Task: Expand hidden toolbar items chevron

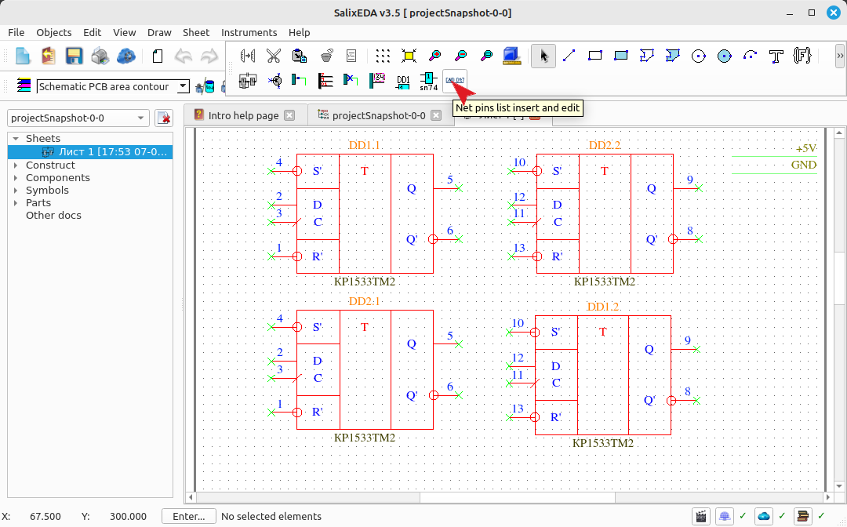Action: tap(839, 56)
